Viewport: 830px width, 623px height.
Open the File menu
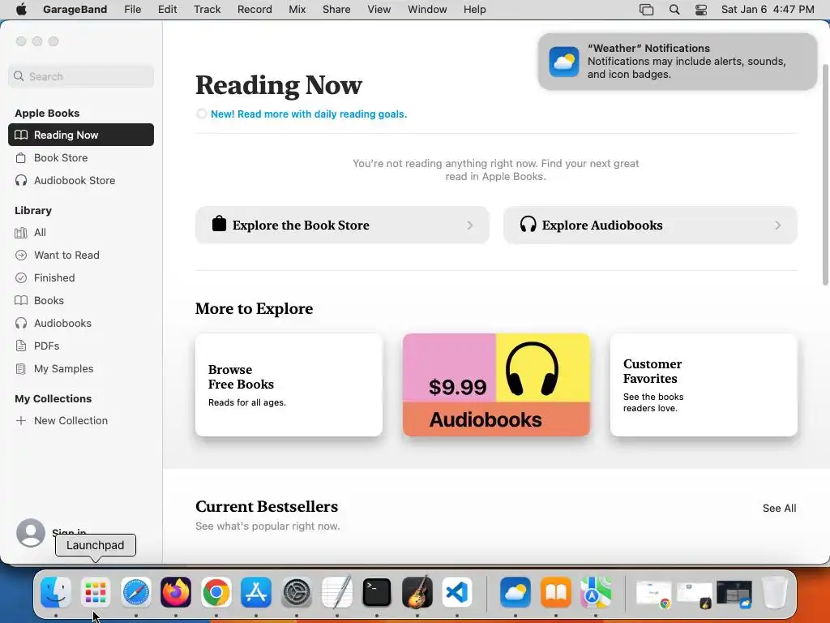(x=132, y=10)
